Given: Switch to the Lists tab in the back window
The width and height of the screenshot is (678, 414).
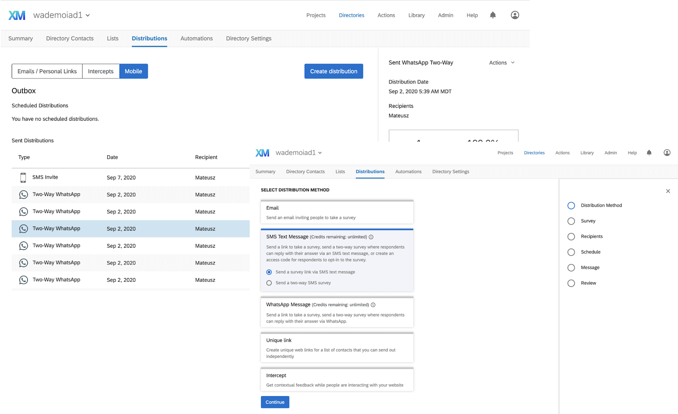Looking at the screenshot, I should click(112, 39).
